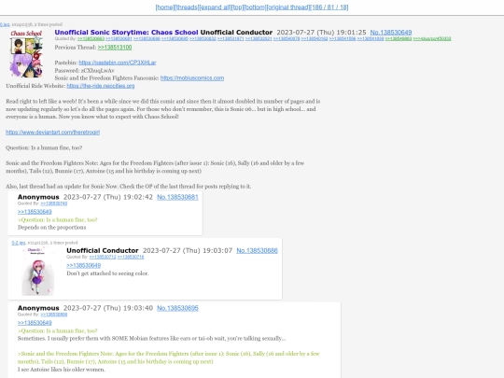Image resolution: width=504 pixels, height=378 pixels.
Task: Click the greentext quote in the 19:02:42 post
Action: [x=58, y=220]
